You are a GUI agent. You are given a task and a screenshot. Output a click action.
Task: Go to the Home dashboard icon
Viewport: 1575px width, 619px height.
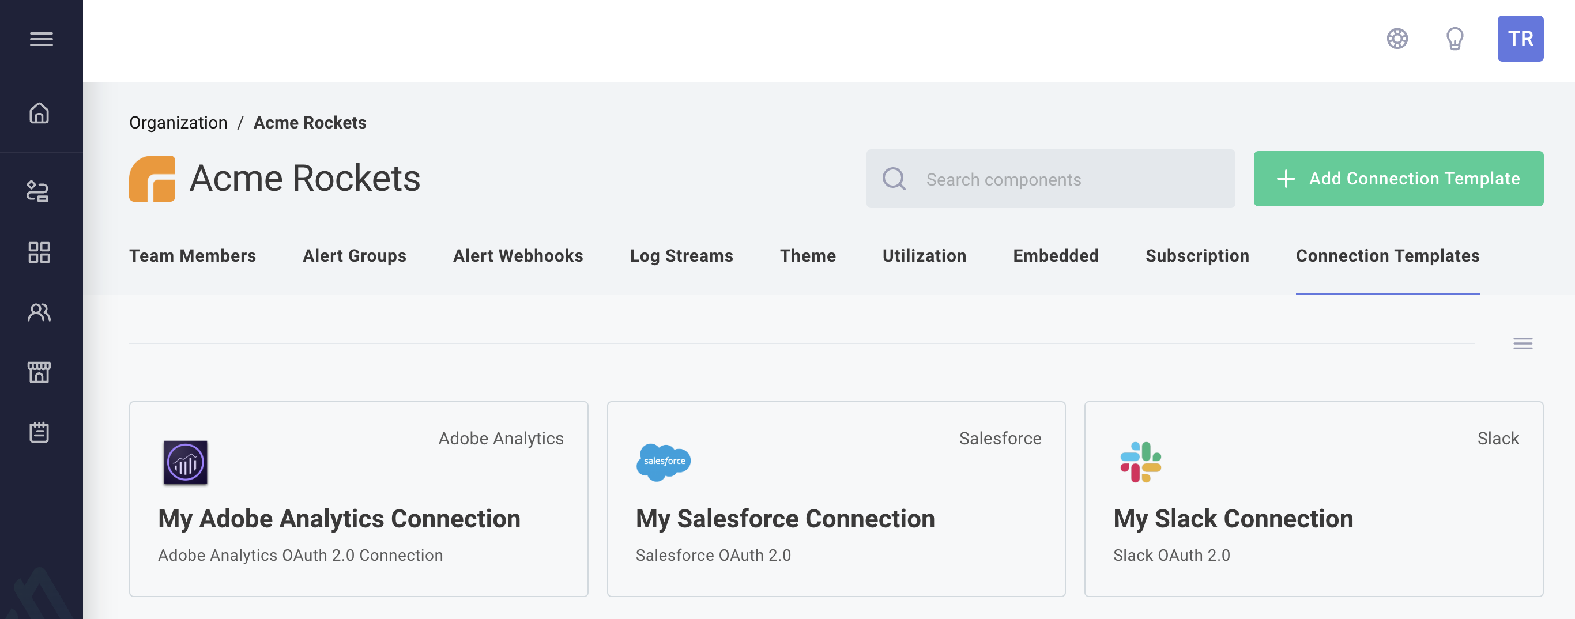click(39, 113)
